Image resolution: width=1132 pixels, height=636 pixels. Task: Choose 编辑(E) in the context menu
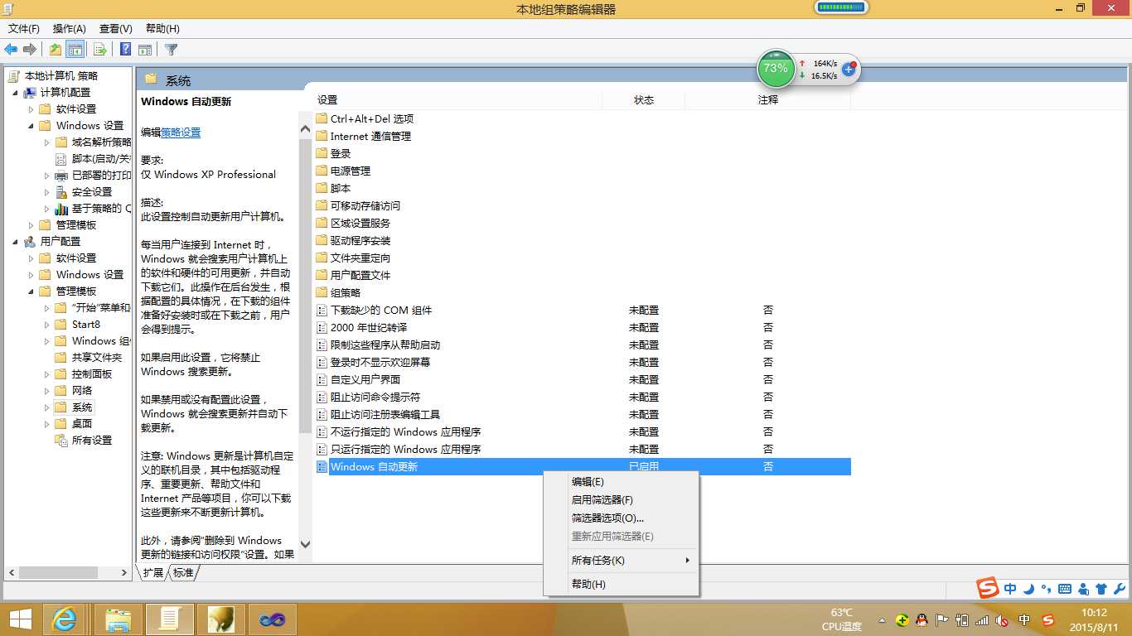pyautogui.click(x=621, y=482)
